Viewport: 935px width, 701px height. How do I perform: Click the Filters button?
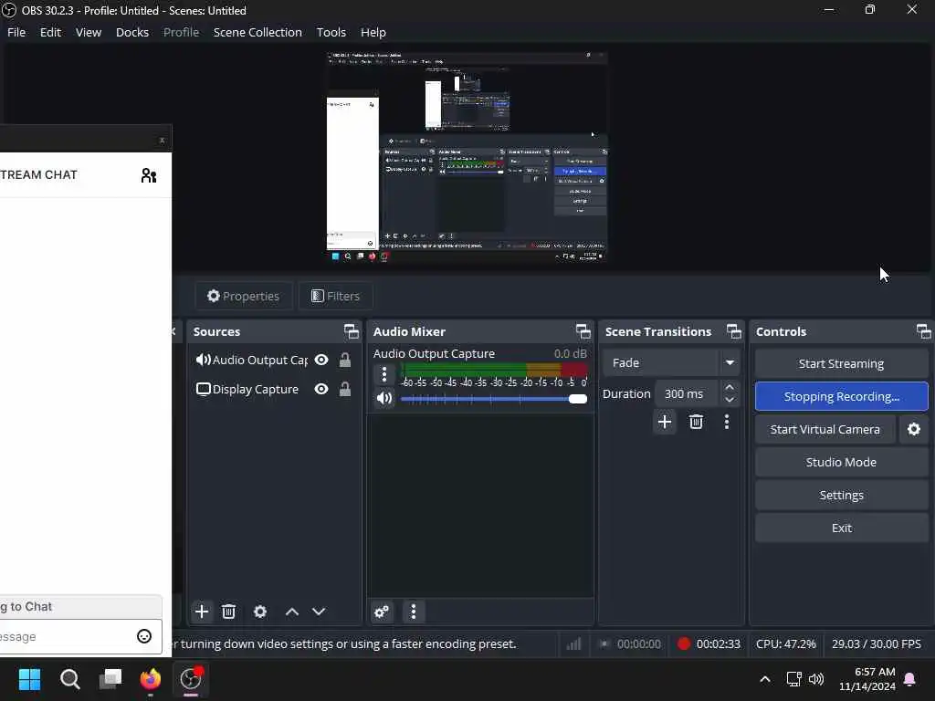(336, 296)
